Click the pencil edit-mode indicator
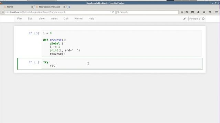Image resolution: width=220 pixels, height=123 pixels. [185, 19]
